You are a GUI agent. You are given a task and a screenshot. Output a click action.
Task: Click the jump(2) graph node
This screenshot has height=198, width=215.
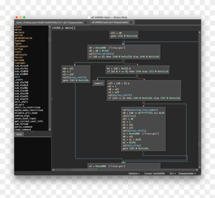pos(99,83)
